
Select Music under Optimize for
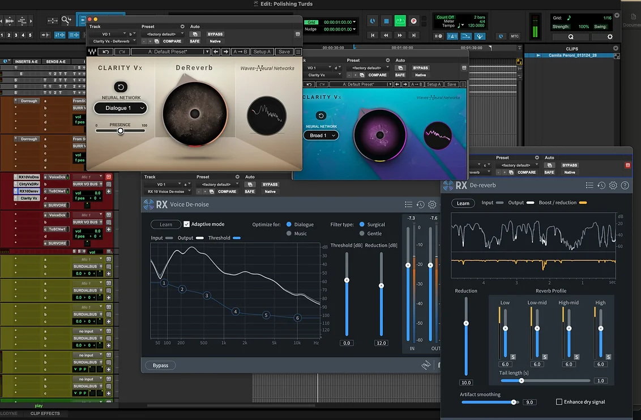289,233
